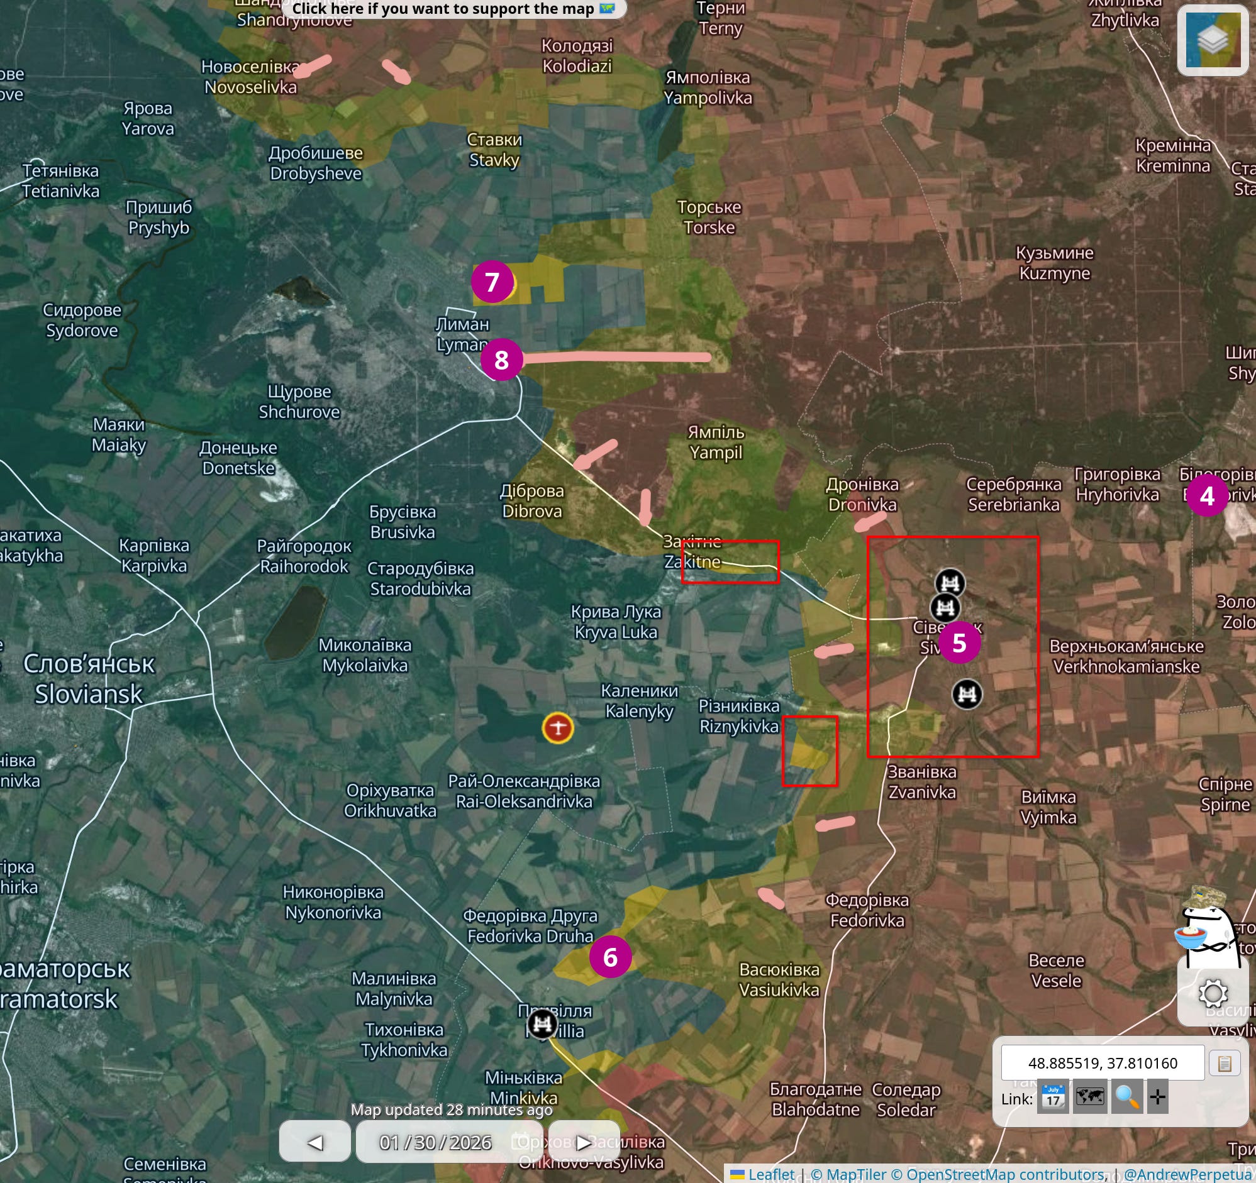The height and width of the screenshot is (1183, 1256).
Task: Click the crosshair link icon
Action: tap(1157, 1097)
